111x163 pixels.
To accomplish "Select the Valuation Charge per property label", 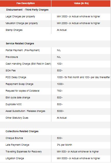I will pos(22,23).
